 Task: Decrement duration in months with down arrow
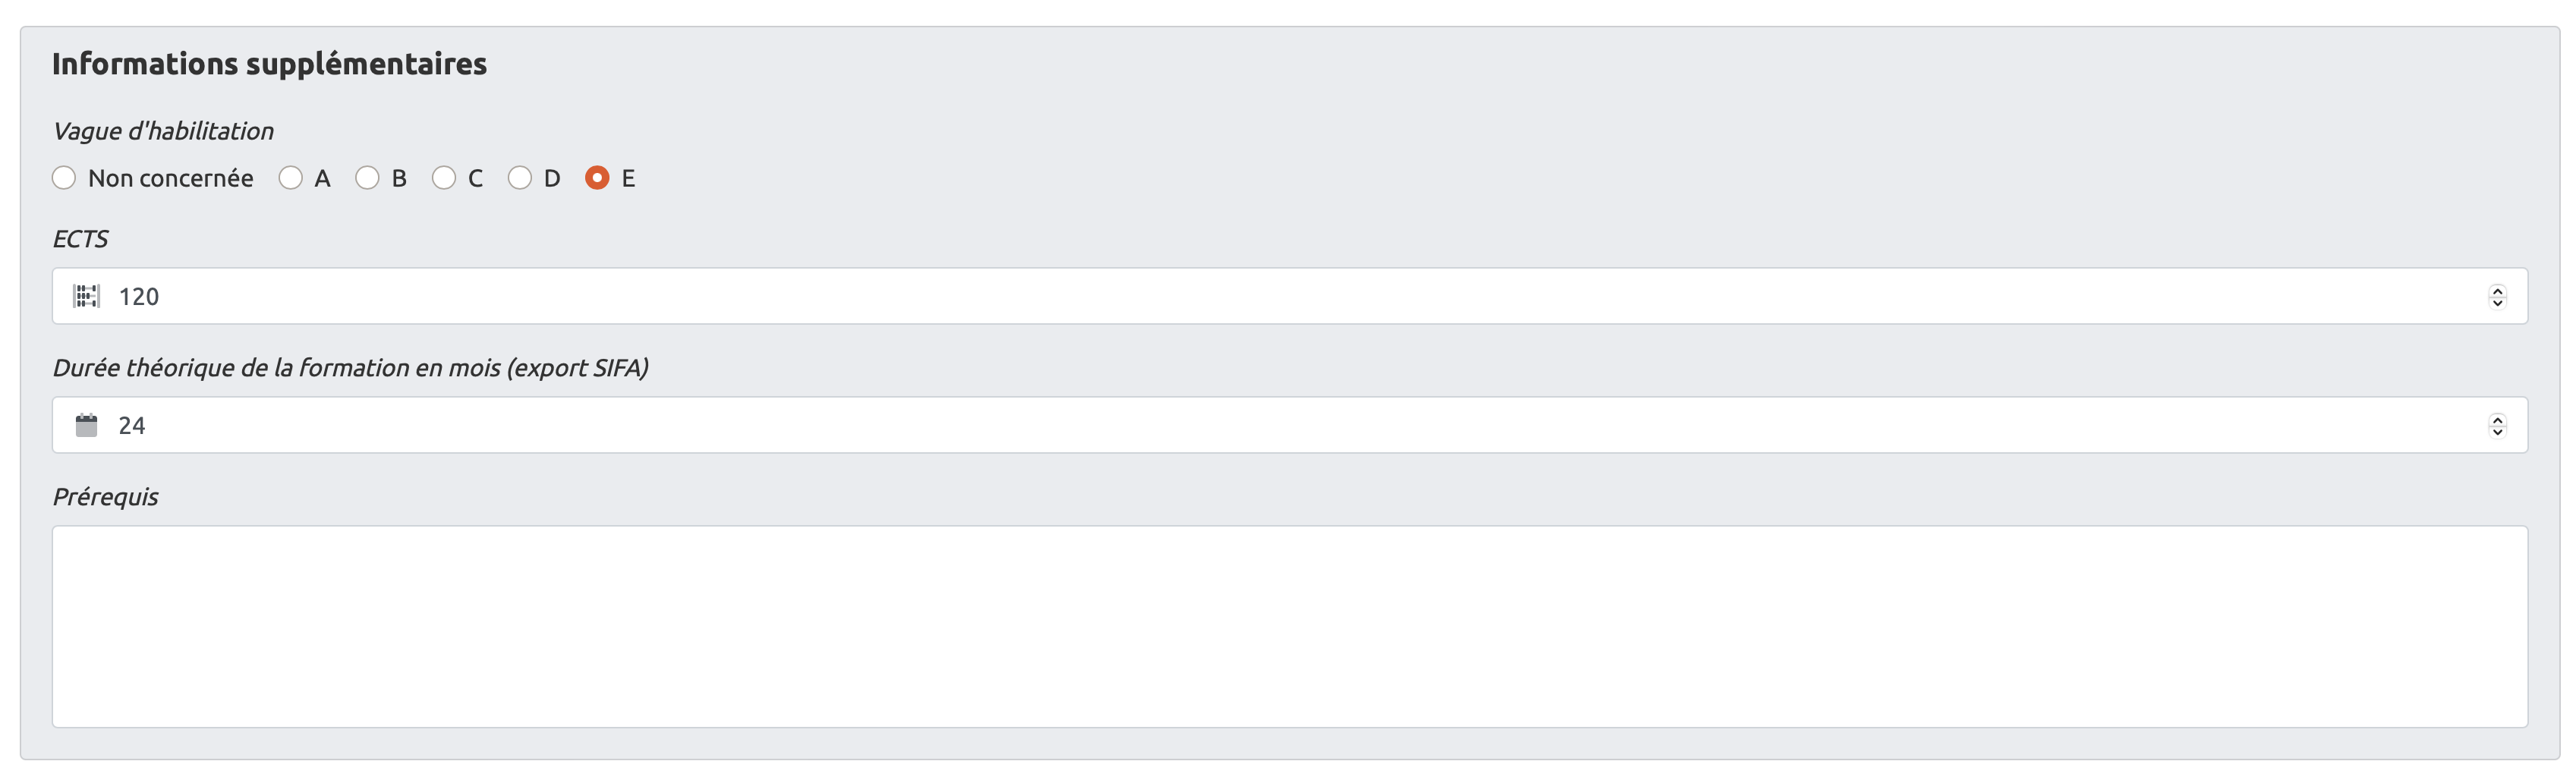pyautogui.click(x=2497, y=431)
